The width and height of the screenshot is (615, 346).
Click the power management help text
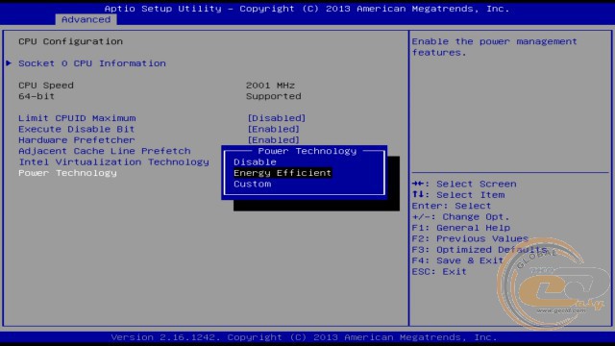(x=494, y=47)
